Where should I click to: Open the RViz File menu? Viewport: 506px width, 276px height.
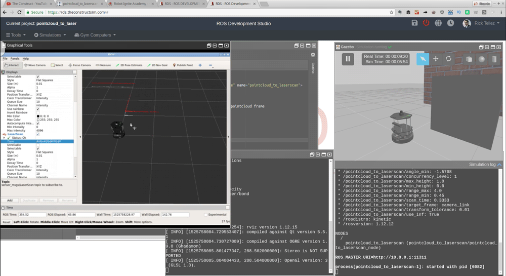(5, 59)
